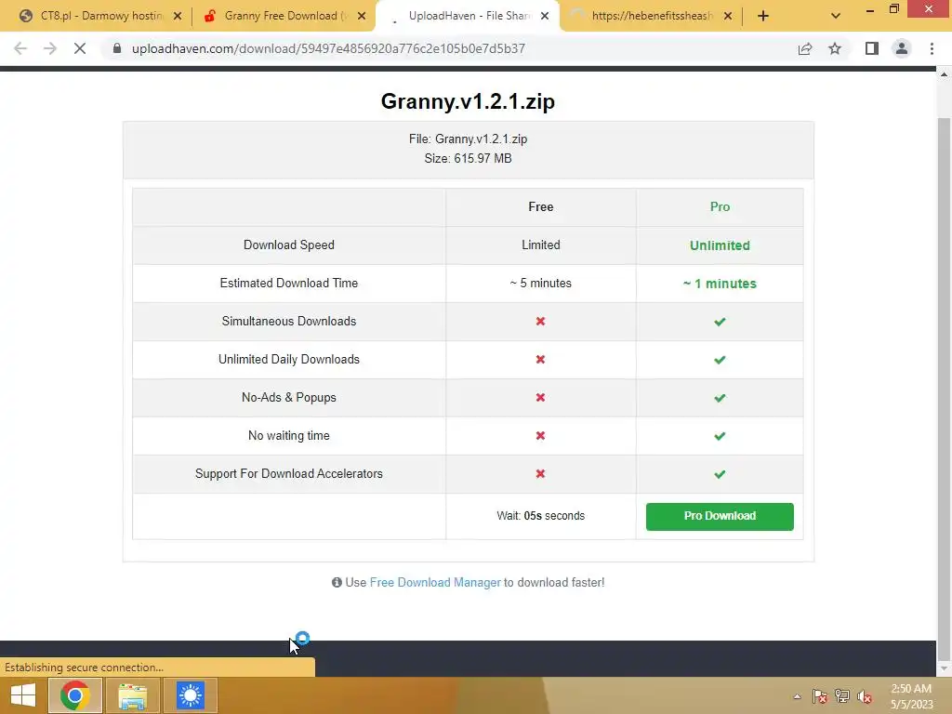The width and height of the screenshot is (952, 714).
Task: Open the Chrome side panel icon
Action: [x=872, y=48]
